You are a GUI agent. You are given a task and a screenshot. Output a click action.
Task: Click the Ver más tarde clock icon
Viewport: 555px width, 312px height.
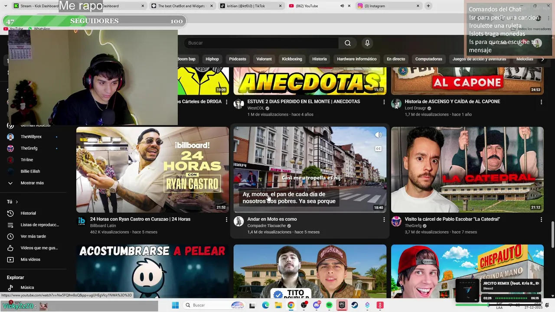10,237
